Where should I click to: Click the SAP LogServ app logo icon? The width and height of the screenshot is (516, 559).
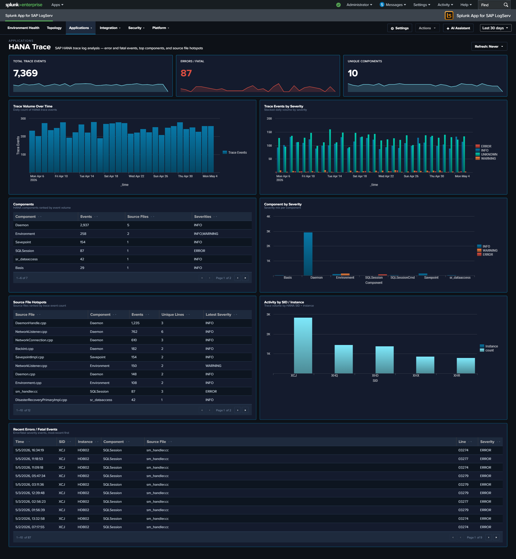point(449,16)
